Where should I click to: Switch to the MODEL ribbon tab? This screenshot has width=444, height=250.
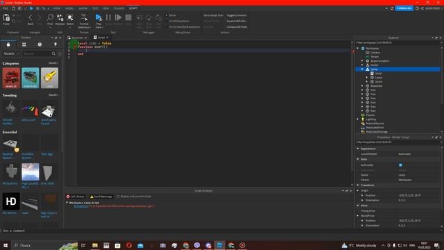click(69, 8)
